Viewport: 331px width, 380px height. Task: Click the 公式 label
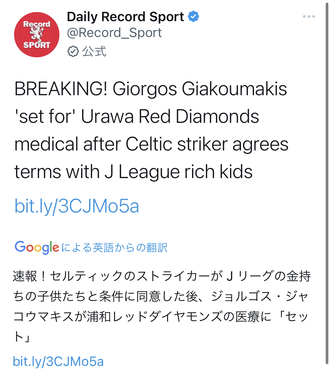coord(94,51)
